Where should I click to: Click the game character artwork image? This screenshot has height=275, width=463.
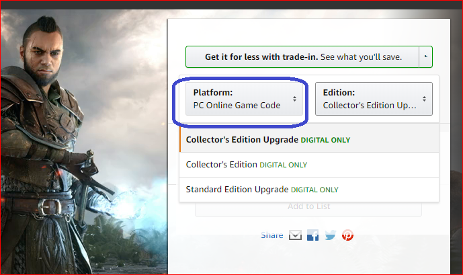84,142
